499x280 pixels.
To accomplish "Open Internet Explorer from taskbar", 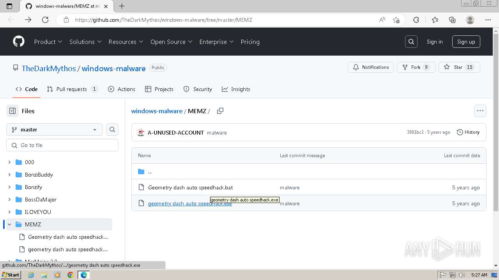I will [31, 275].
